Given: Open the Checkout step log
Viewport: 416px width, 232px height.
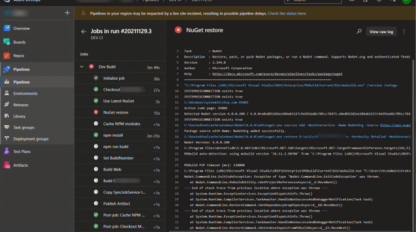Looking at the screenshot, I should point(120,90).
